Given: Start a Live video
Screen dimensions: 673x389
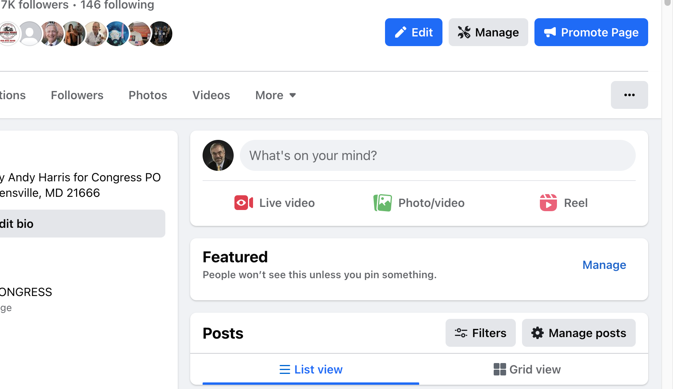Looking at the screenshot, I should (274, 203).
